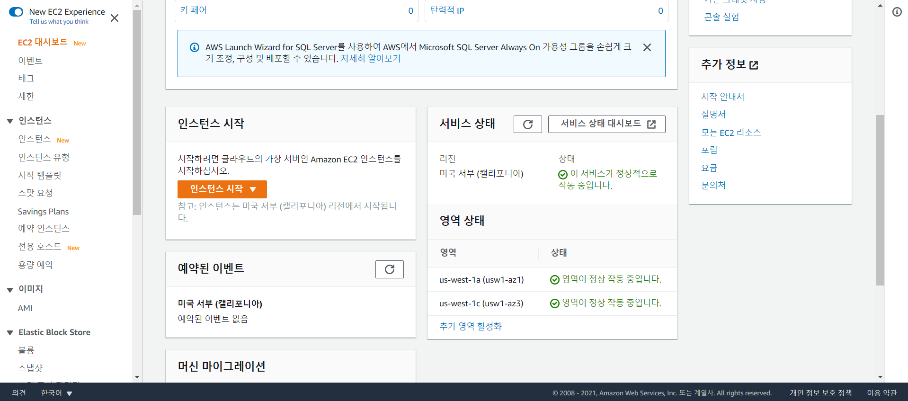Open Savings Plans in sidebar

click(43, 212)
